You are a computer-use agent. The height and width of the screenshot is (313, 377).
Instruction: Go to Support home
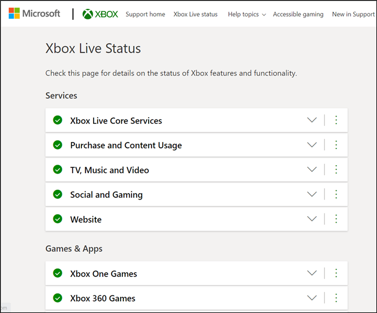tap(145, 15)
